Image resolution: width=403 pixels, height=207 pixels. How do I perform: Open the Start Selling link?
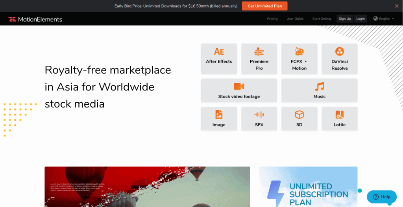pyautogui.click(x=322, y=18)
